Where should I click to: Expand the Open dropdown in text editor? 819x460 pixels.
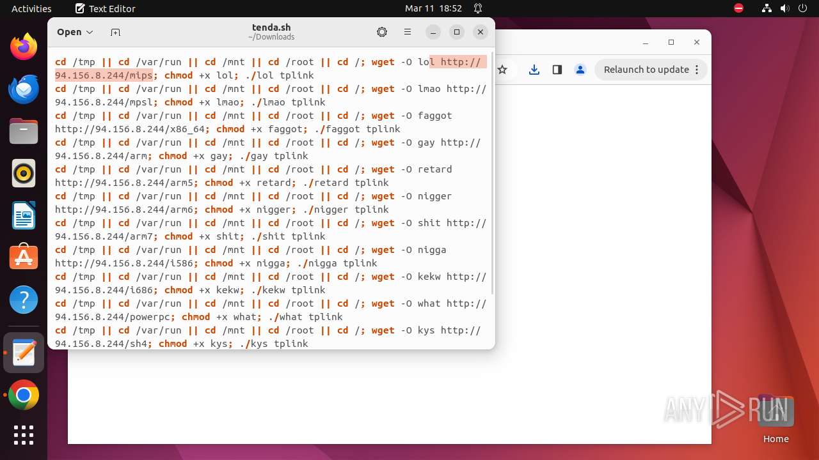[x=75, y=32]
